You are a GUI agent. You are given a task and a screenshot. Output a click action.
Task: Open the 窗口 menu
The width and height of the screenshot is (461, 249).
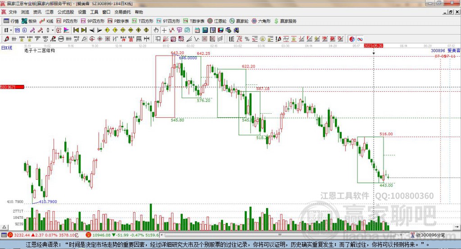coord(106,12)
